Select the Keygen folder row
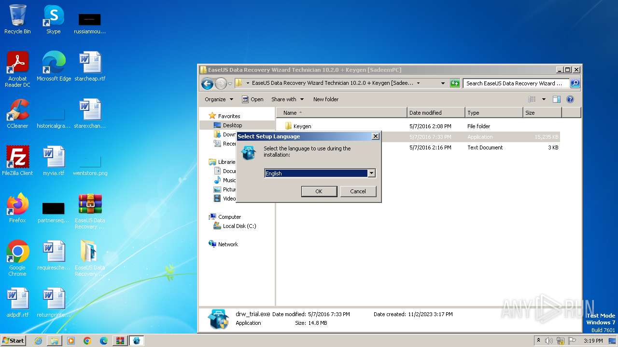Viewport: 618px width, 347px height. pos(422,126)
